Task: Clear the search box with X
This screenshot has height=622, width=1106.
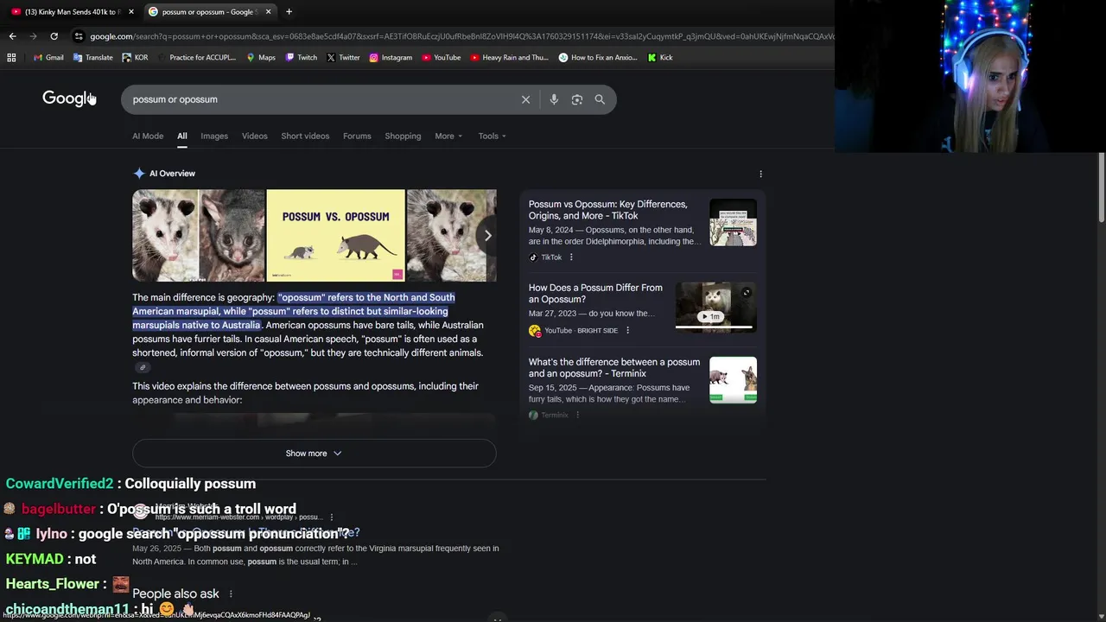Action: (525, 99)
